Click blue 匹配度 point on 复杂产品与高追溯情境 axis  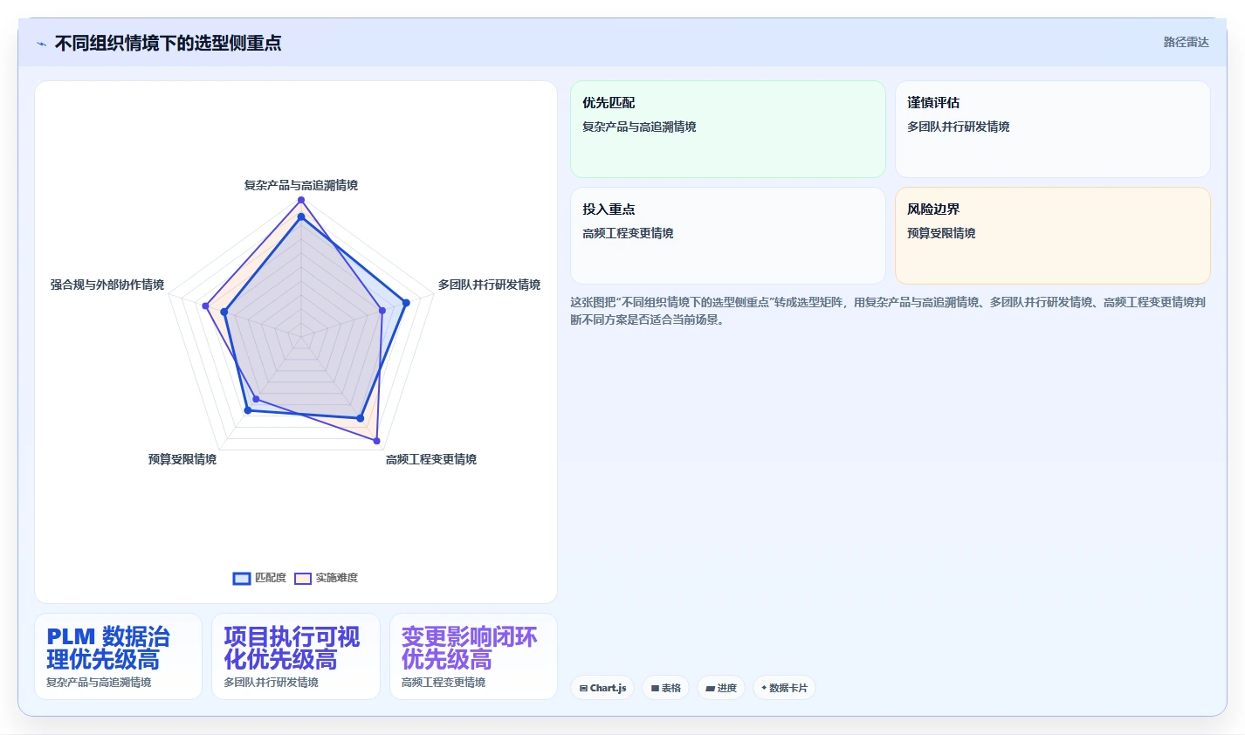[301, 216]
